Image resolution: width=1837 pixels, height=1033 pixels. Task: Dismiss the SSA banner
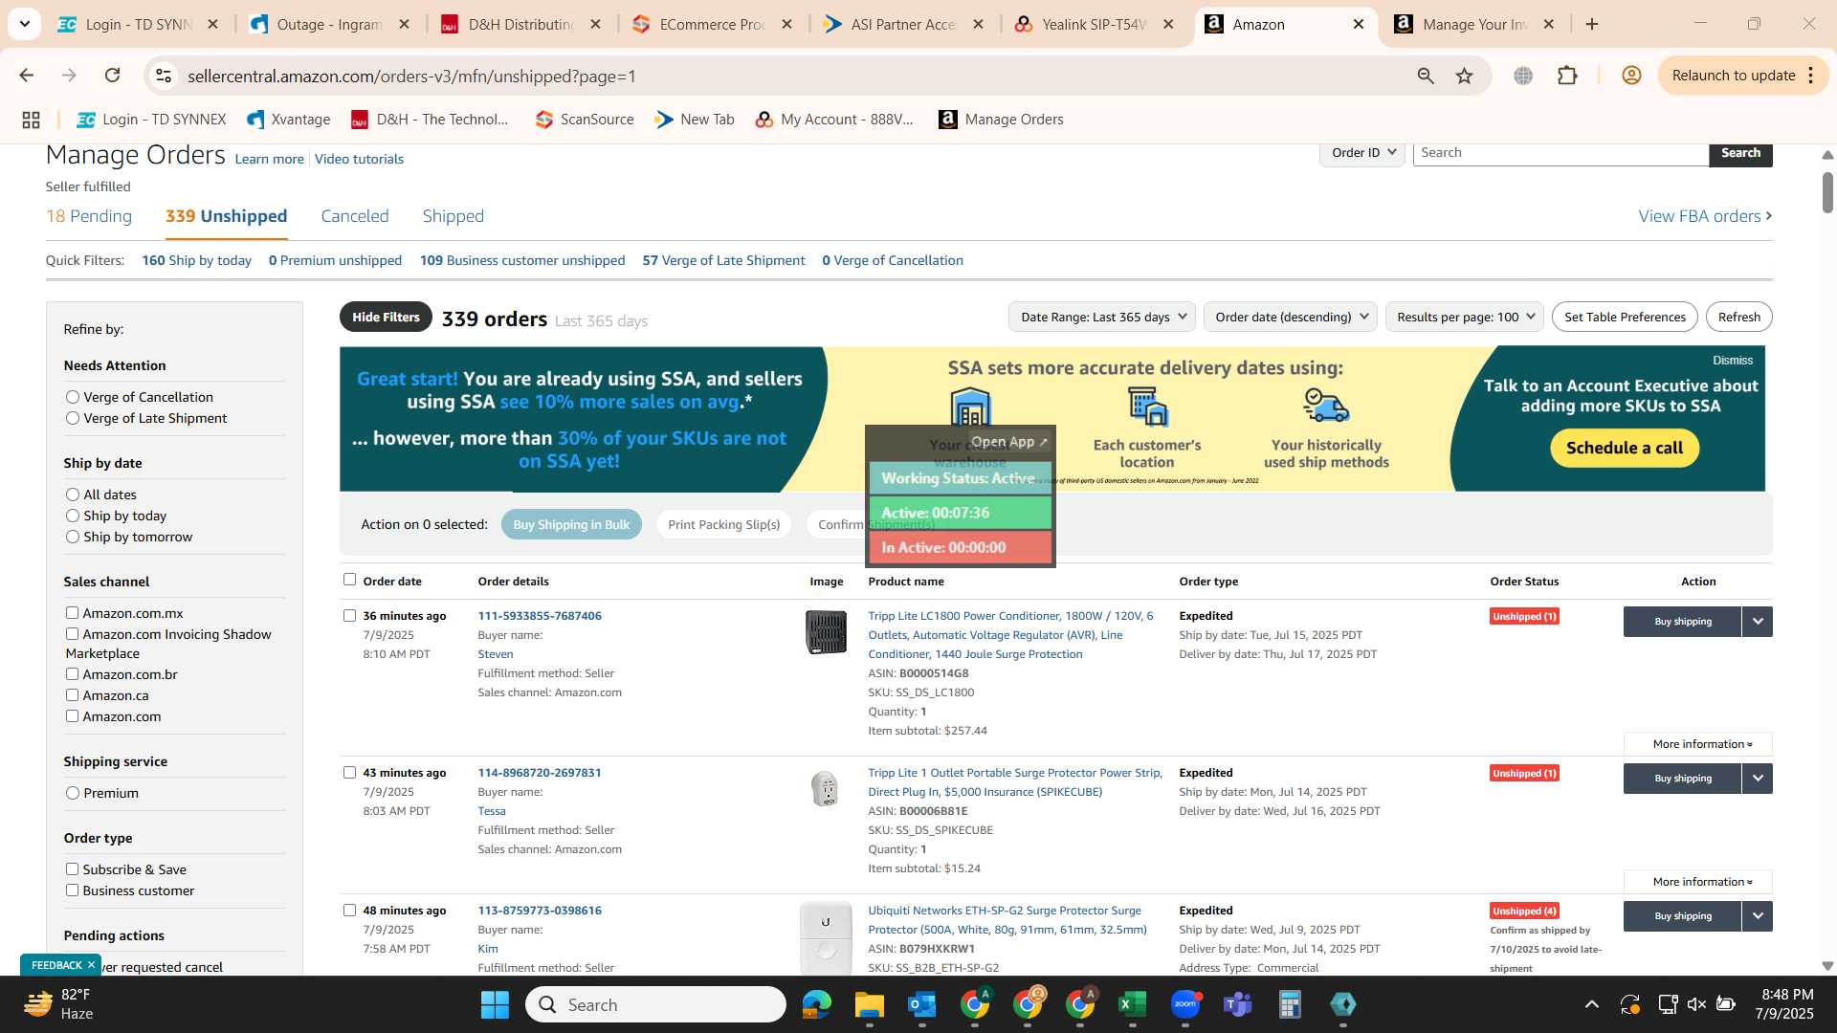[1732, 361]
